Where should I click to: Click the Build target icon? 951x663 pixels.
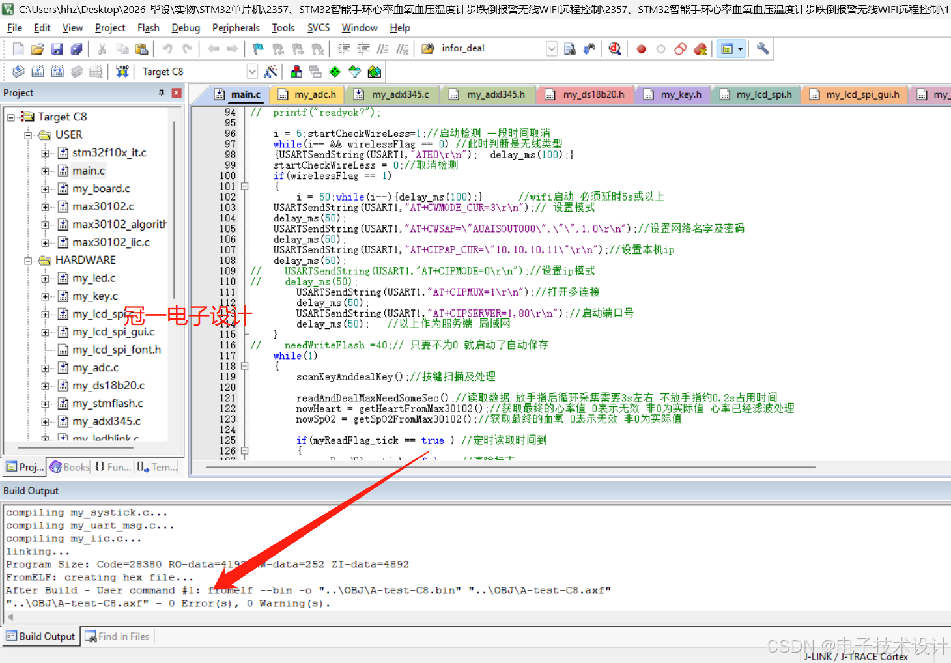[x=38, y=72]
